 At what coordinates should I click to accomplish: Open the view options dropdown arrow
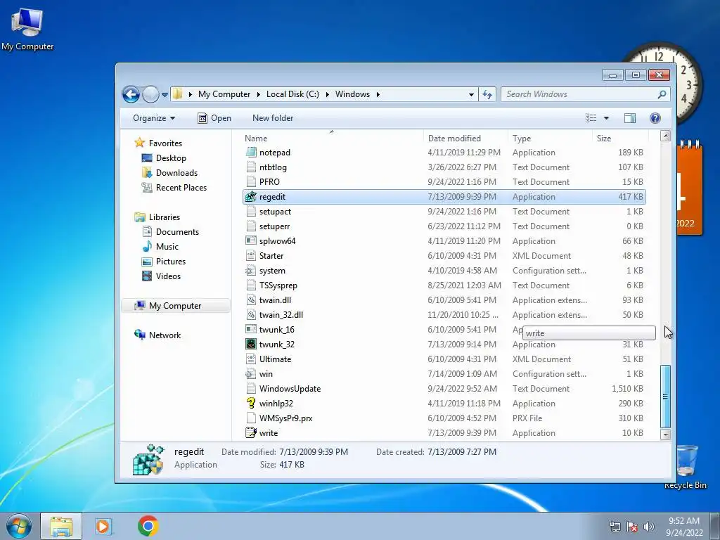click(x=606, y=118)
